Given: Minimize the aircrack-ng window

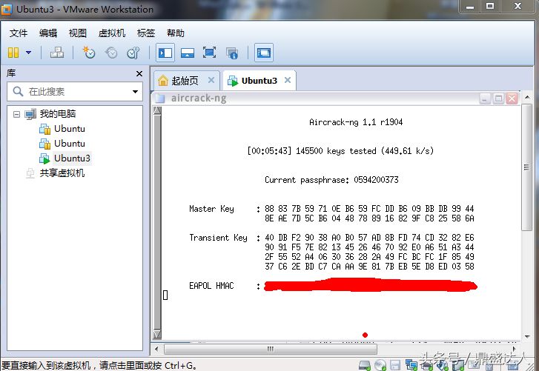Looking at the screenshot, I should click(485, 98).
